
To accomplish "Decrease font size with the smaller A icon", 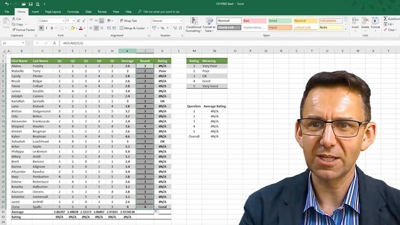I will [84, 21].
